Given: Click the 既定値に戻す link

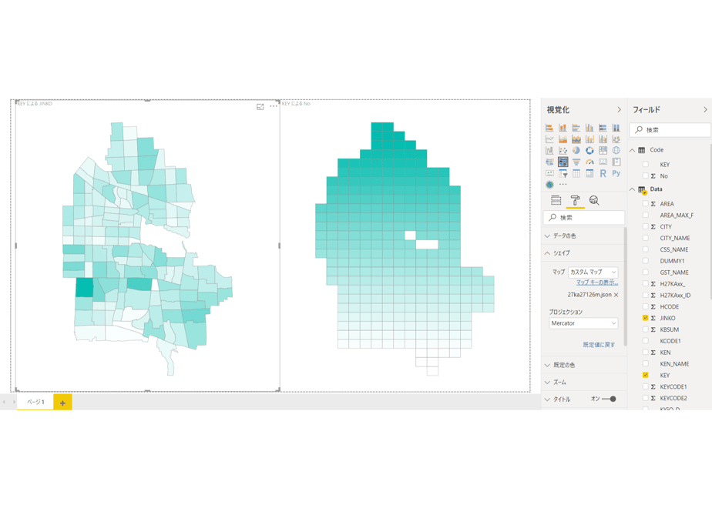Looking at the screenshot, I should click(x=599, y=345).
